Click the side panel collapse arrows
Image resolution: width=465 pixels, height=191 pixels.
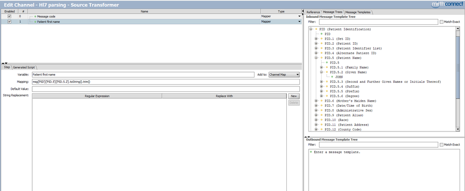click(x=303, y=12)
